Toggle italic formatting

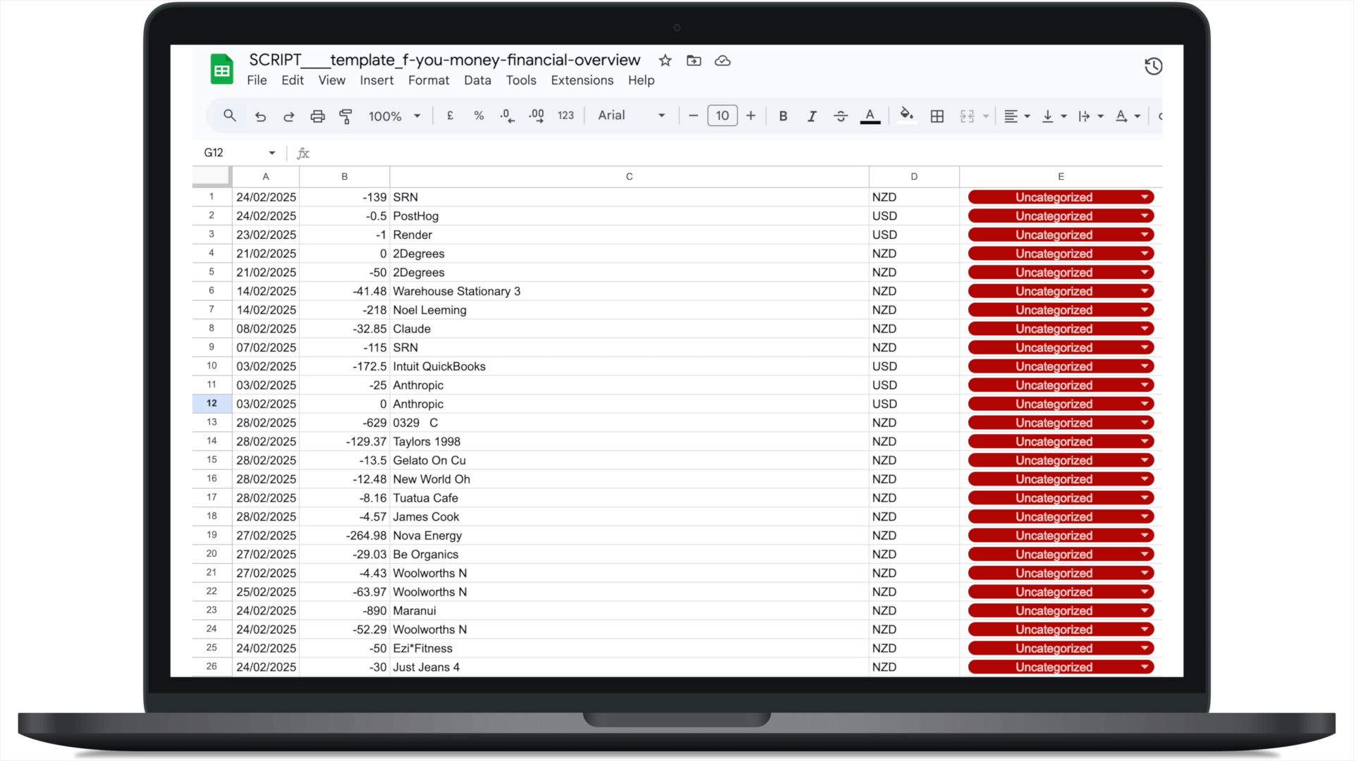coord(812,116)
